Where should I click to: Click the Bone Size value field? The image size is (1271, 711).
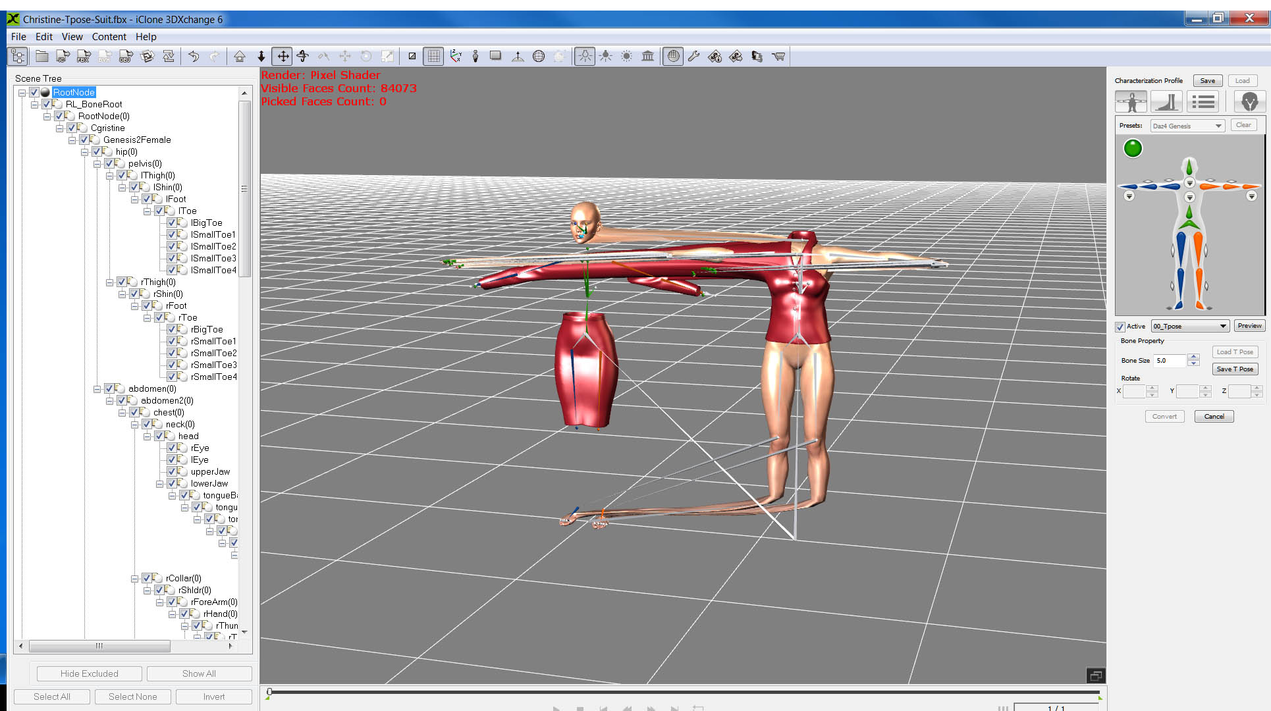coord(1170,360)
